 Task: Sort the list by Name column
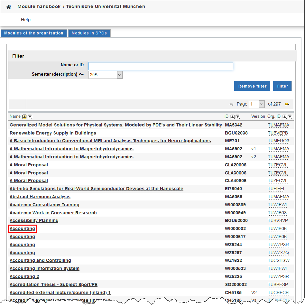[x=24, y=117]
